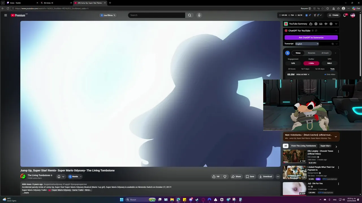
Task: Open options for Ella Langley video
Action: (x=338, y=151)
